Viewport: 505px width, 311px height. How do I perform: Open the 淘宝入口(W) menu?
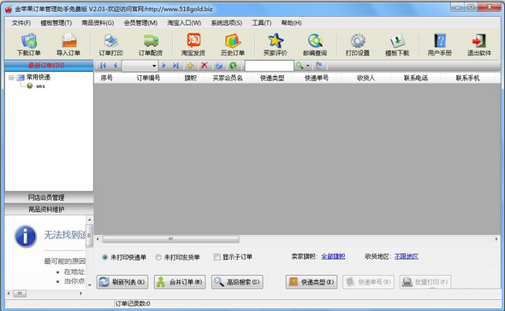(184, 23)
